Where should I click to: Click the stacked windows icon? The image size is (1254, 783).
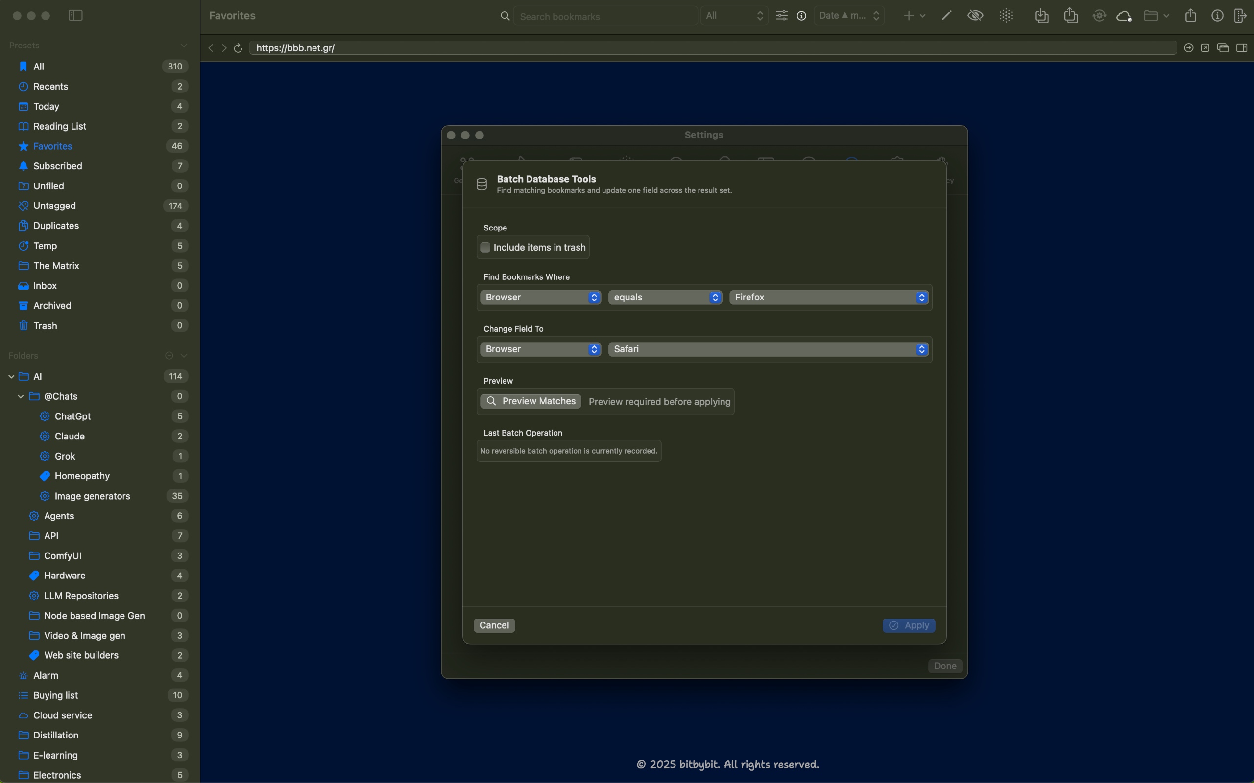pyautogui.click(x=1223, y=47)
